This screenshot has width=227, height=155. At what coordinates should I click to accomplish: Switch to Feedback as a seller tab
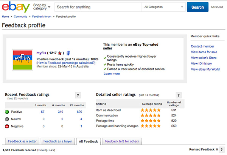(x=22, y=141)
